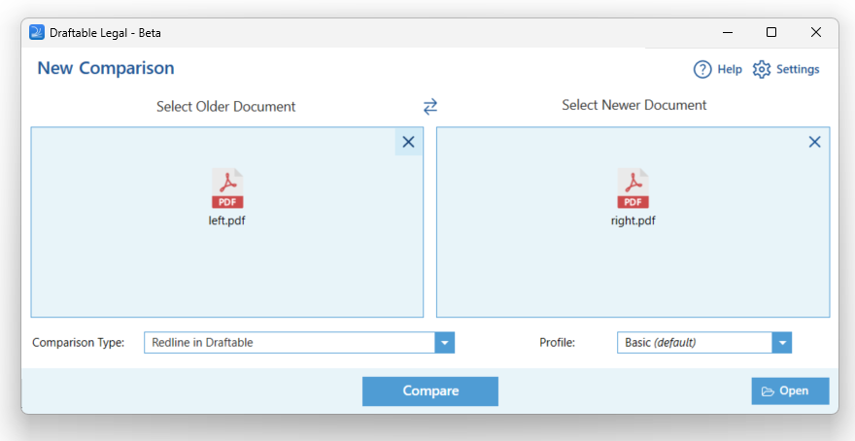855x441 pixels.
Task: Close the Draftable Legal window
Action: (816, 32)
